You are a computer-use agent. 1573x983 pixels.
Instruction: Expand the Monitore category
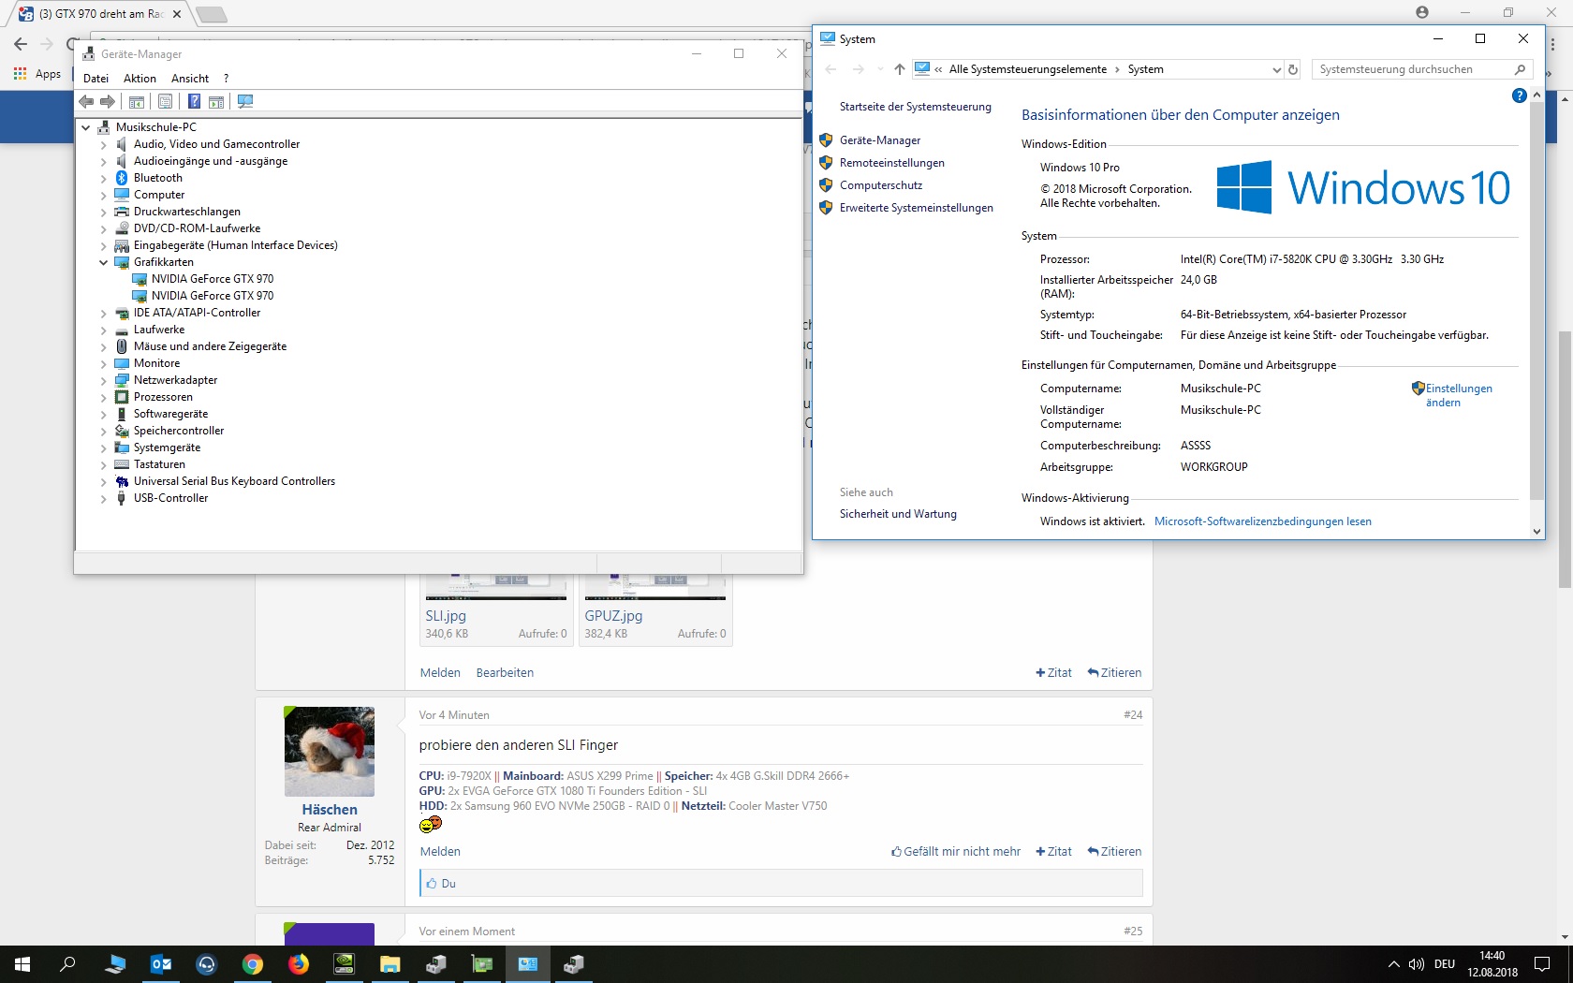[104, 363]
